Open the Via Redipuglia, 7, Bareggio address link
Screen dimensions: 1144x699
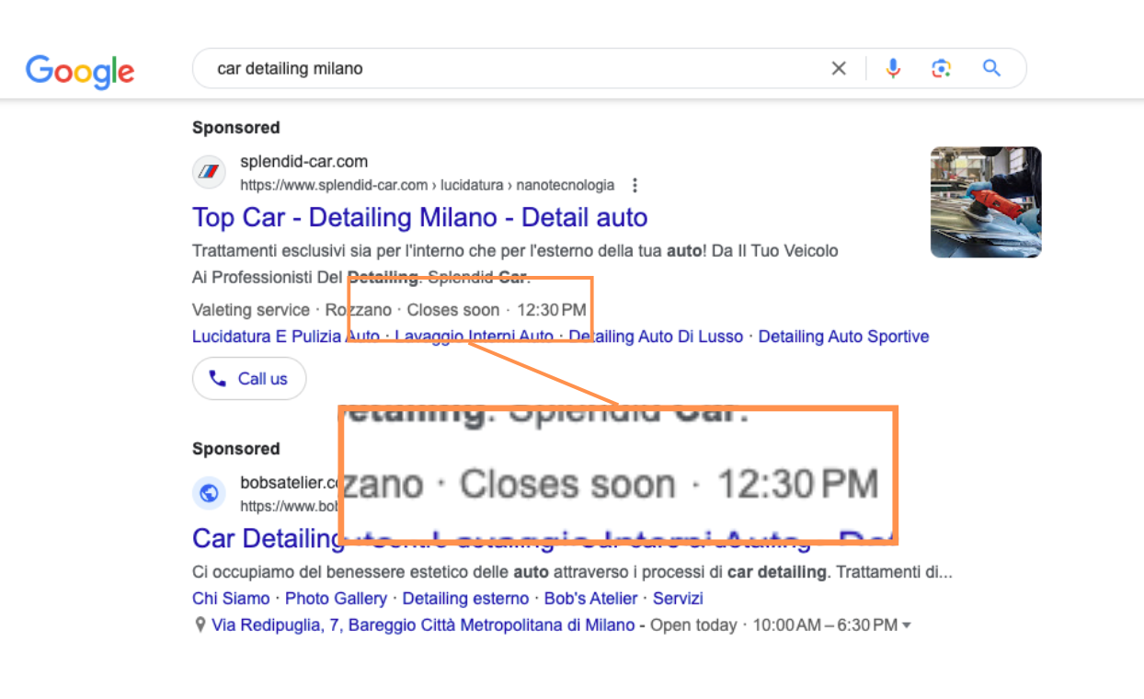click(x=423, y=625)
